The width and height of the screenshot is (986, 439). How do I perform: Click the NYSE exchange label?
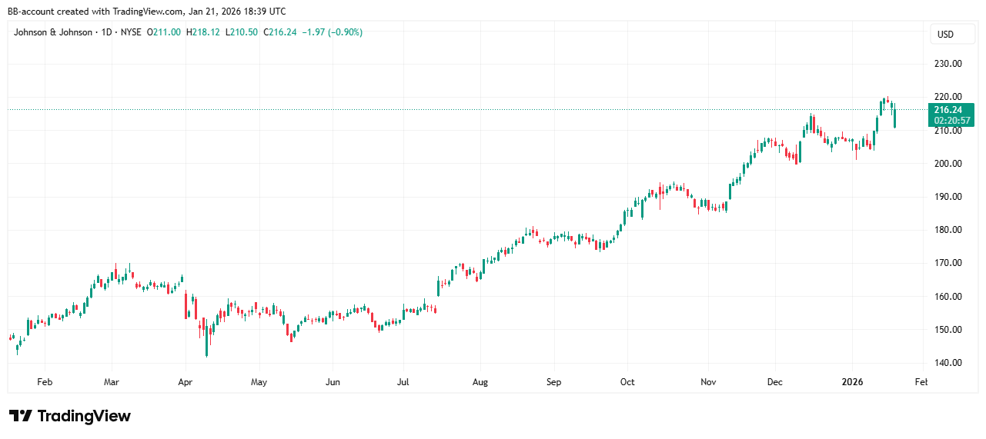131,32
